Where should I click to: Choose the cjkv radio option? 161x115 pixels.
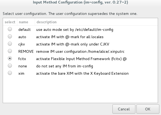[x=10, y=44]
